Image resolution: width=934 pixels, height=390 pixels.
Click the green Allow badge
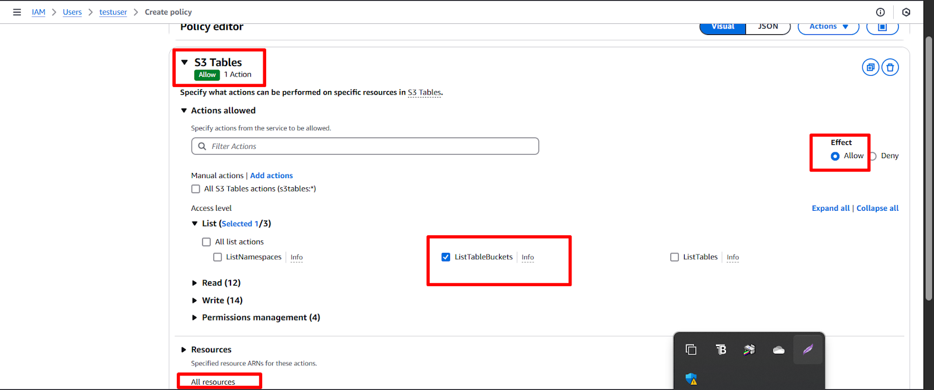(207, 75)
